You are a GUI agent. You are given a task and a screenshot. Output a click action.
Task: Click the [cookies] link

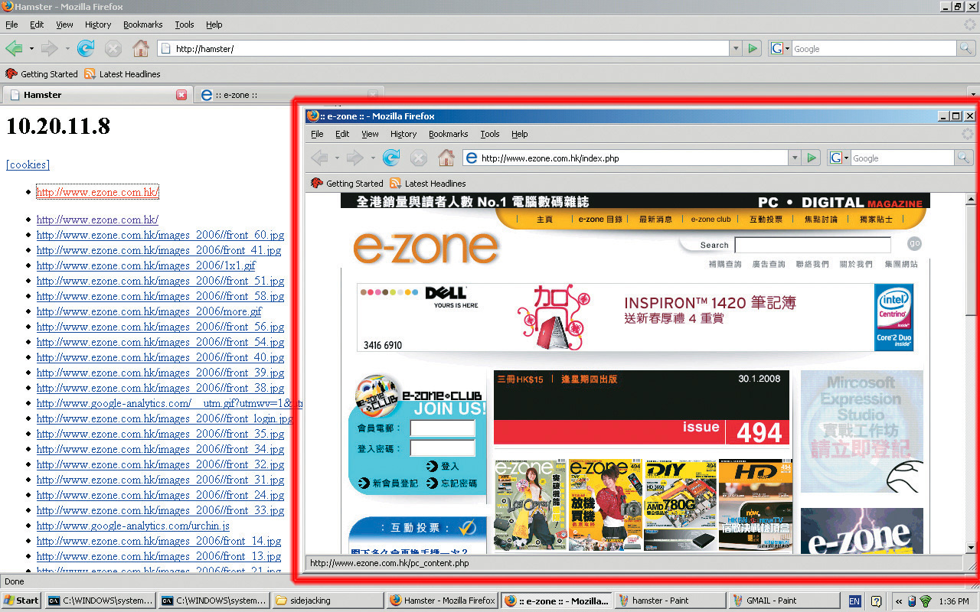point(28,164)
